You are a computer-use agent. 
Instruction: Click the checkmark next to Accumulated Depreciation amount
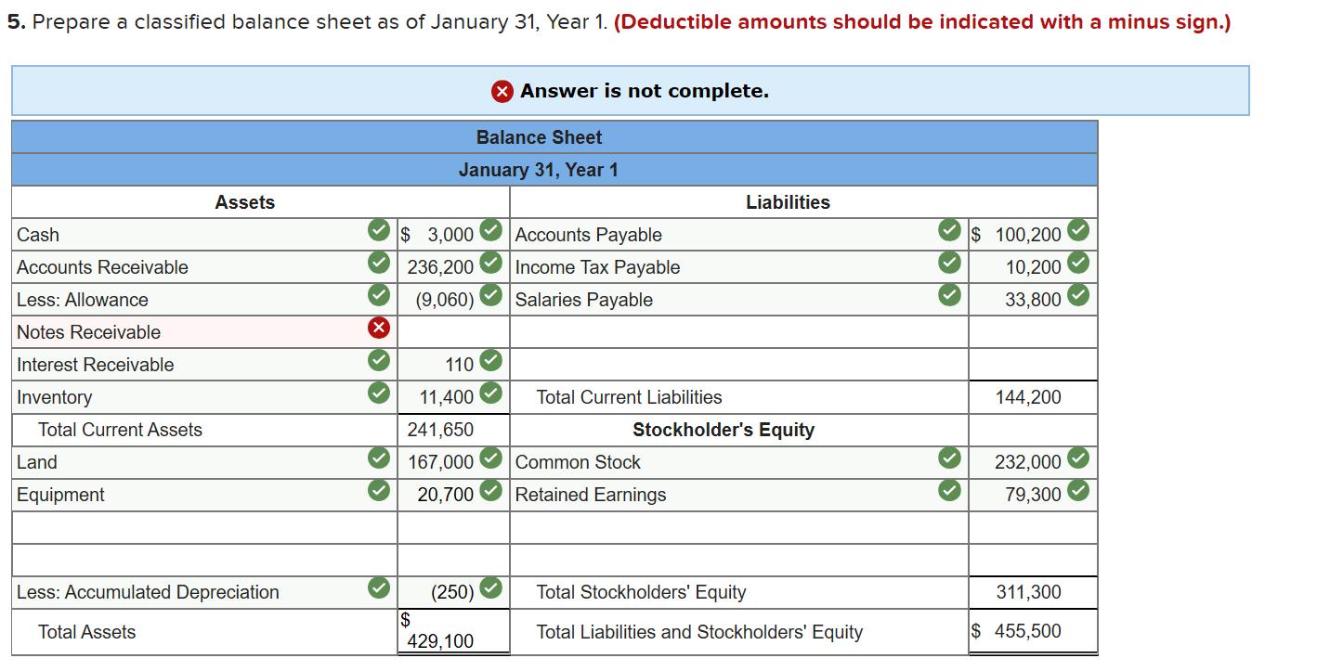(490, 587)
